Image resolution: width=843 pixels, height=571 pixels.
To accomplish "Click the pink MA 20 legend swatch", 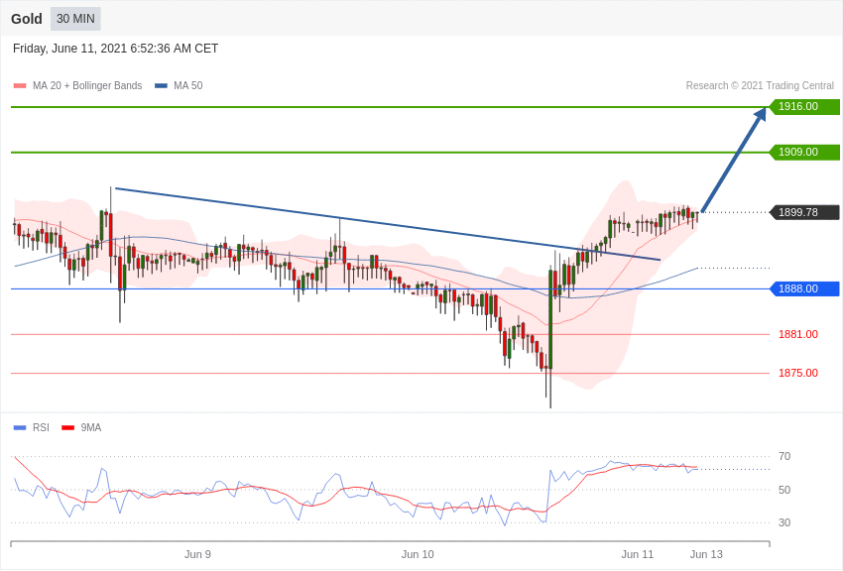I will (x=20, y=86).
